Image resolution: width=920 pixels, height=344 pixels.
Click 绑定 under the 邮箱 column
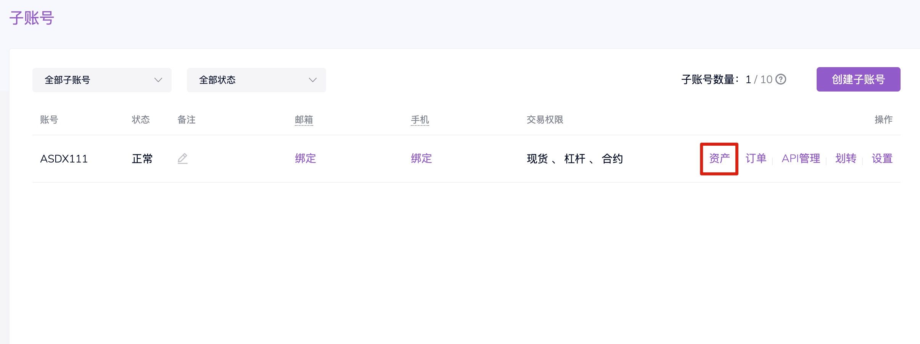click(x=306, y=158)
